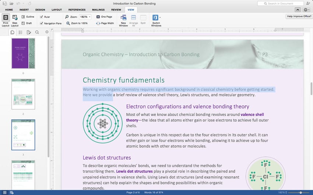Open document map list in sidebar
The height and width of the screenshot is (195, 313).
pyautogui.click(x=21, y=32)
